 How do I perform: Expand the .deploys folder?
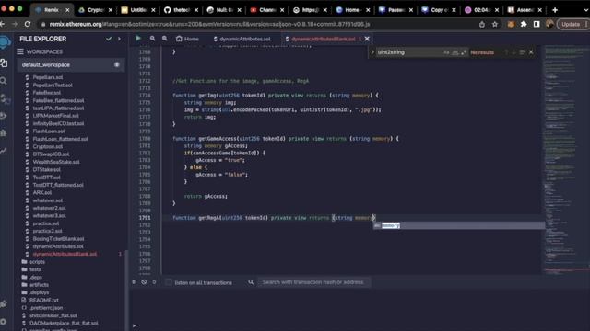(x=39, y=292)
